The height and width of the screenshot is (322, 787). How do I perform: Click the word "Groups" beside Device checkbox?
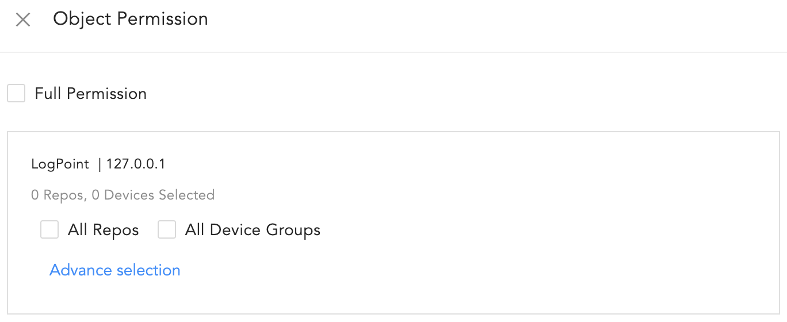(293, 231)
